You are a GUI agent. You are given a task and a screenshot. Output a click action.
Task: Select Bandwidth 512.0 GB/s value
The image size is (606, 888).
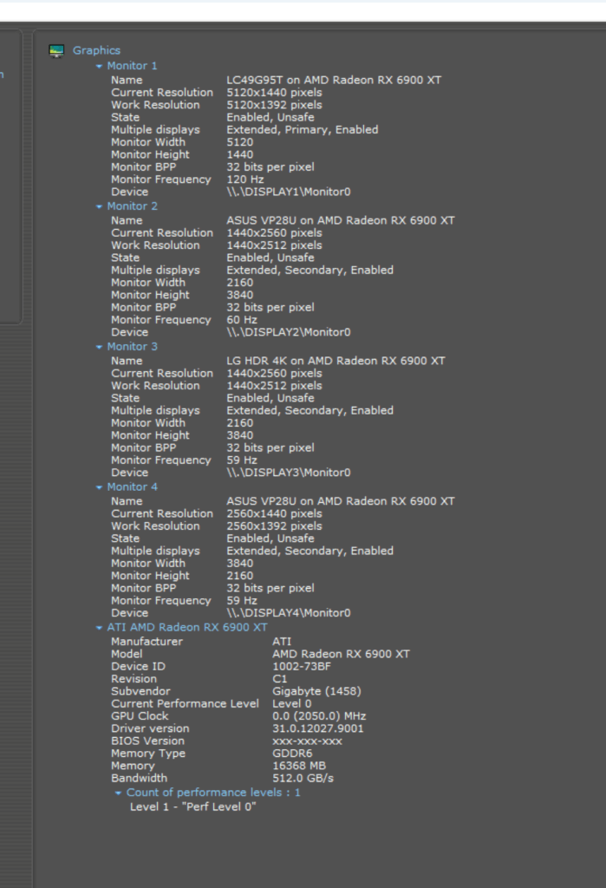(303, 779)
